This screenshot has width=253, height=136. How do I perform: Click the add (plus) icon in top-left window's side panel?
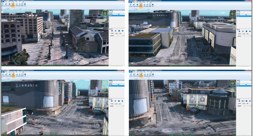click(109, 11)
